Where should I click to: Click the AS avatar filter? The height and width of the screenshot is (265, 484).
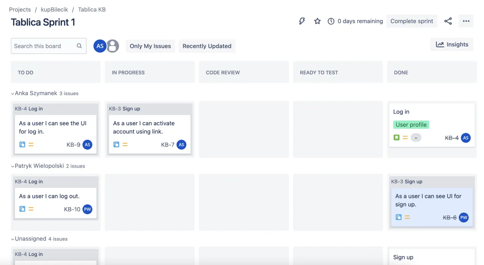coord(100,46)
